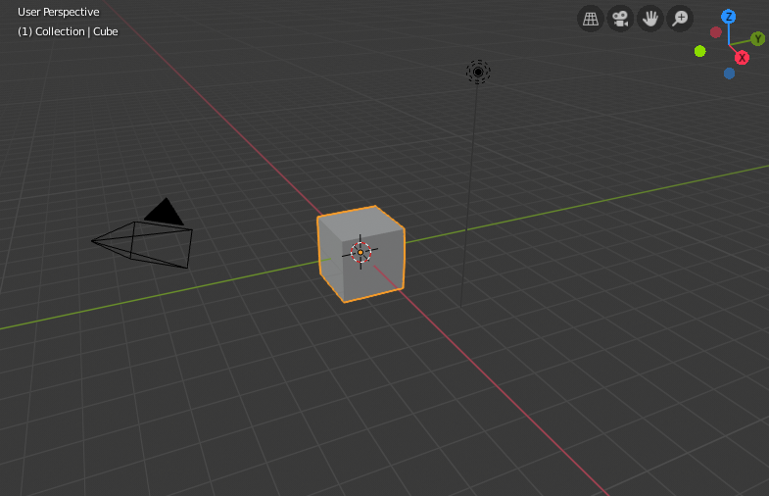Select the camera object wireframe
Viewport: 769px width, 496px height.
pyautogui.click(x=142, y=234)
